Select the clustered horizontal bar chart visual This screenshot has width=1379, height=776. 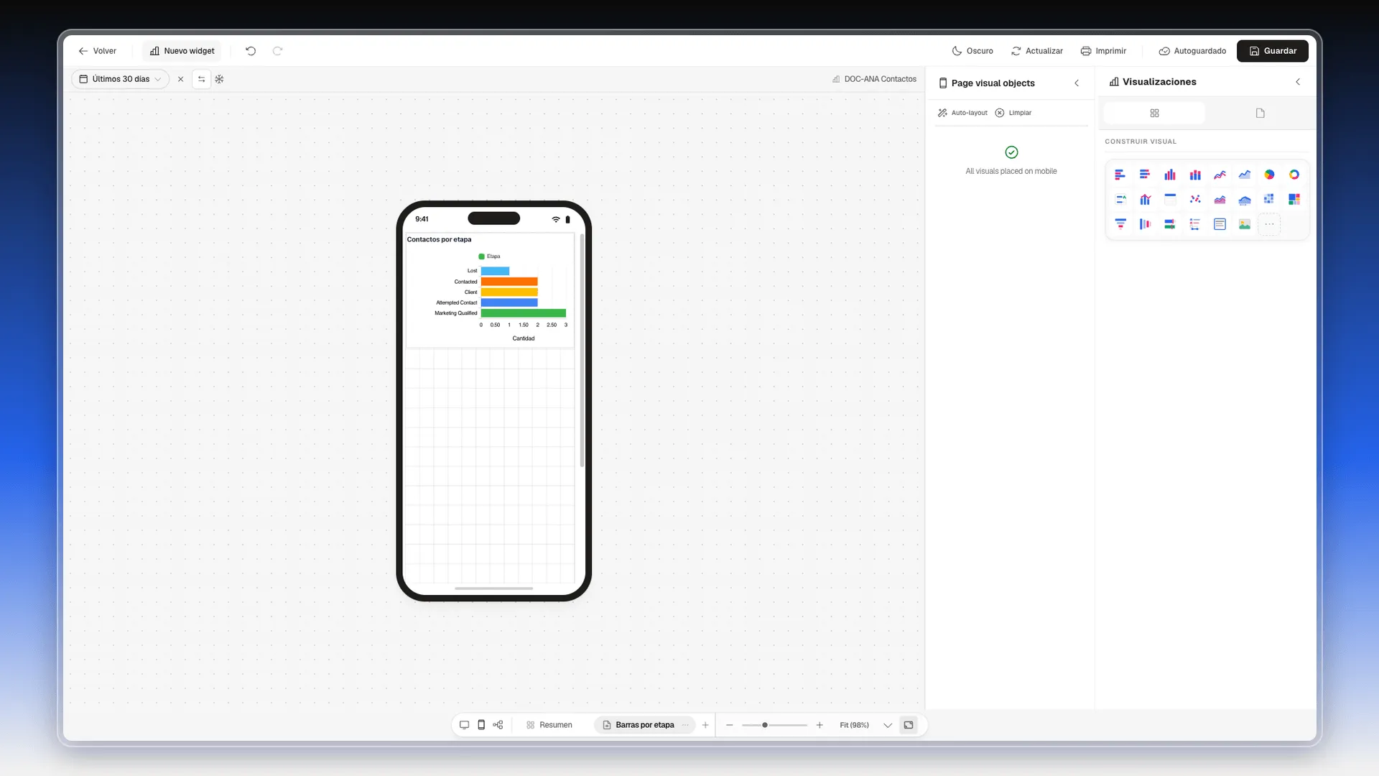pos(1120,175)
